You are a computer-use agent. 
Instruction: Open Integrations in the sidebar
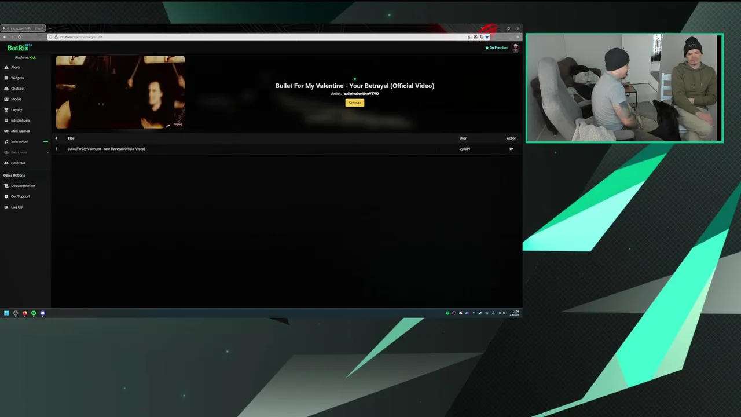point(20,120)
